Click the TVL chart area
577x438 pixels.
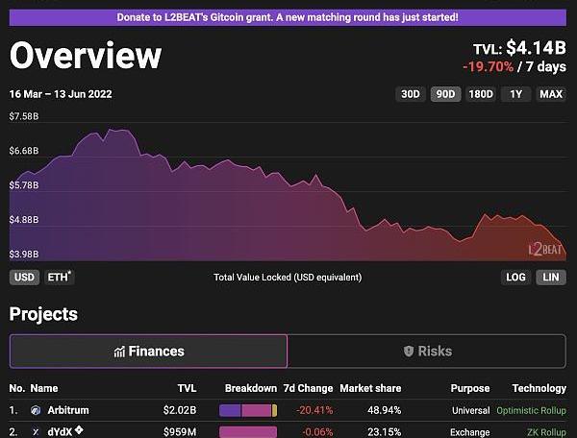click(288, 189)
